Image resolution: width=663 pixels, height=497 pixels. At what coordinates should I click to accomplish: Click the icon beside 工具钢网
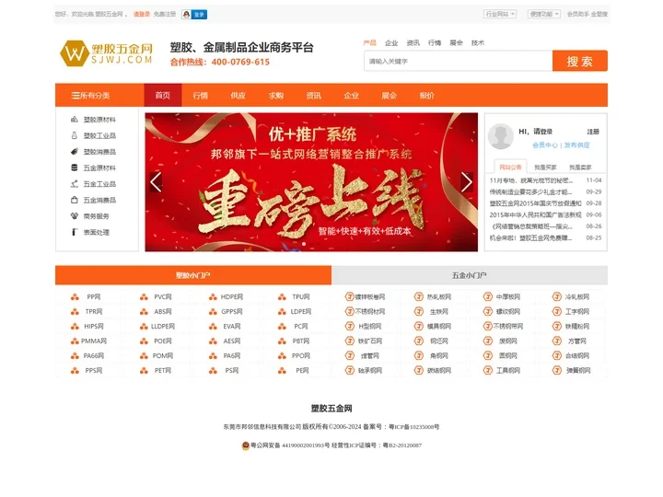(488, 371)
